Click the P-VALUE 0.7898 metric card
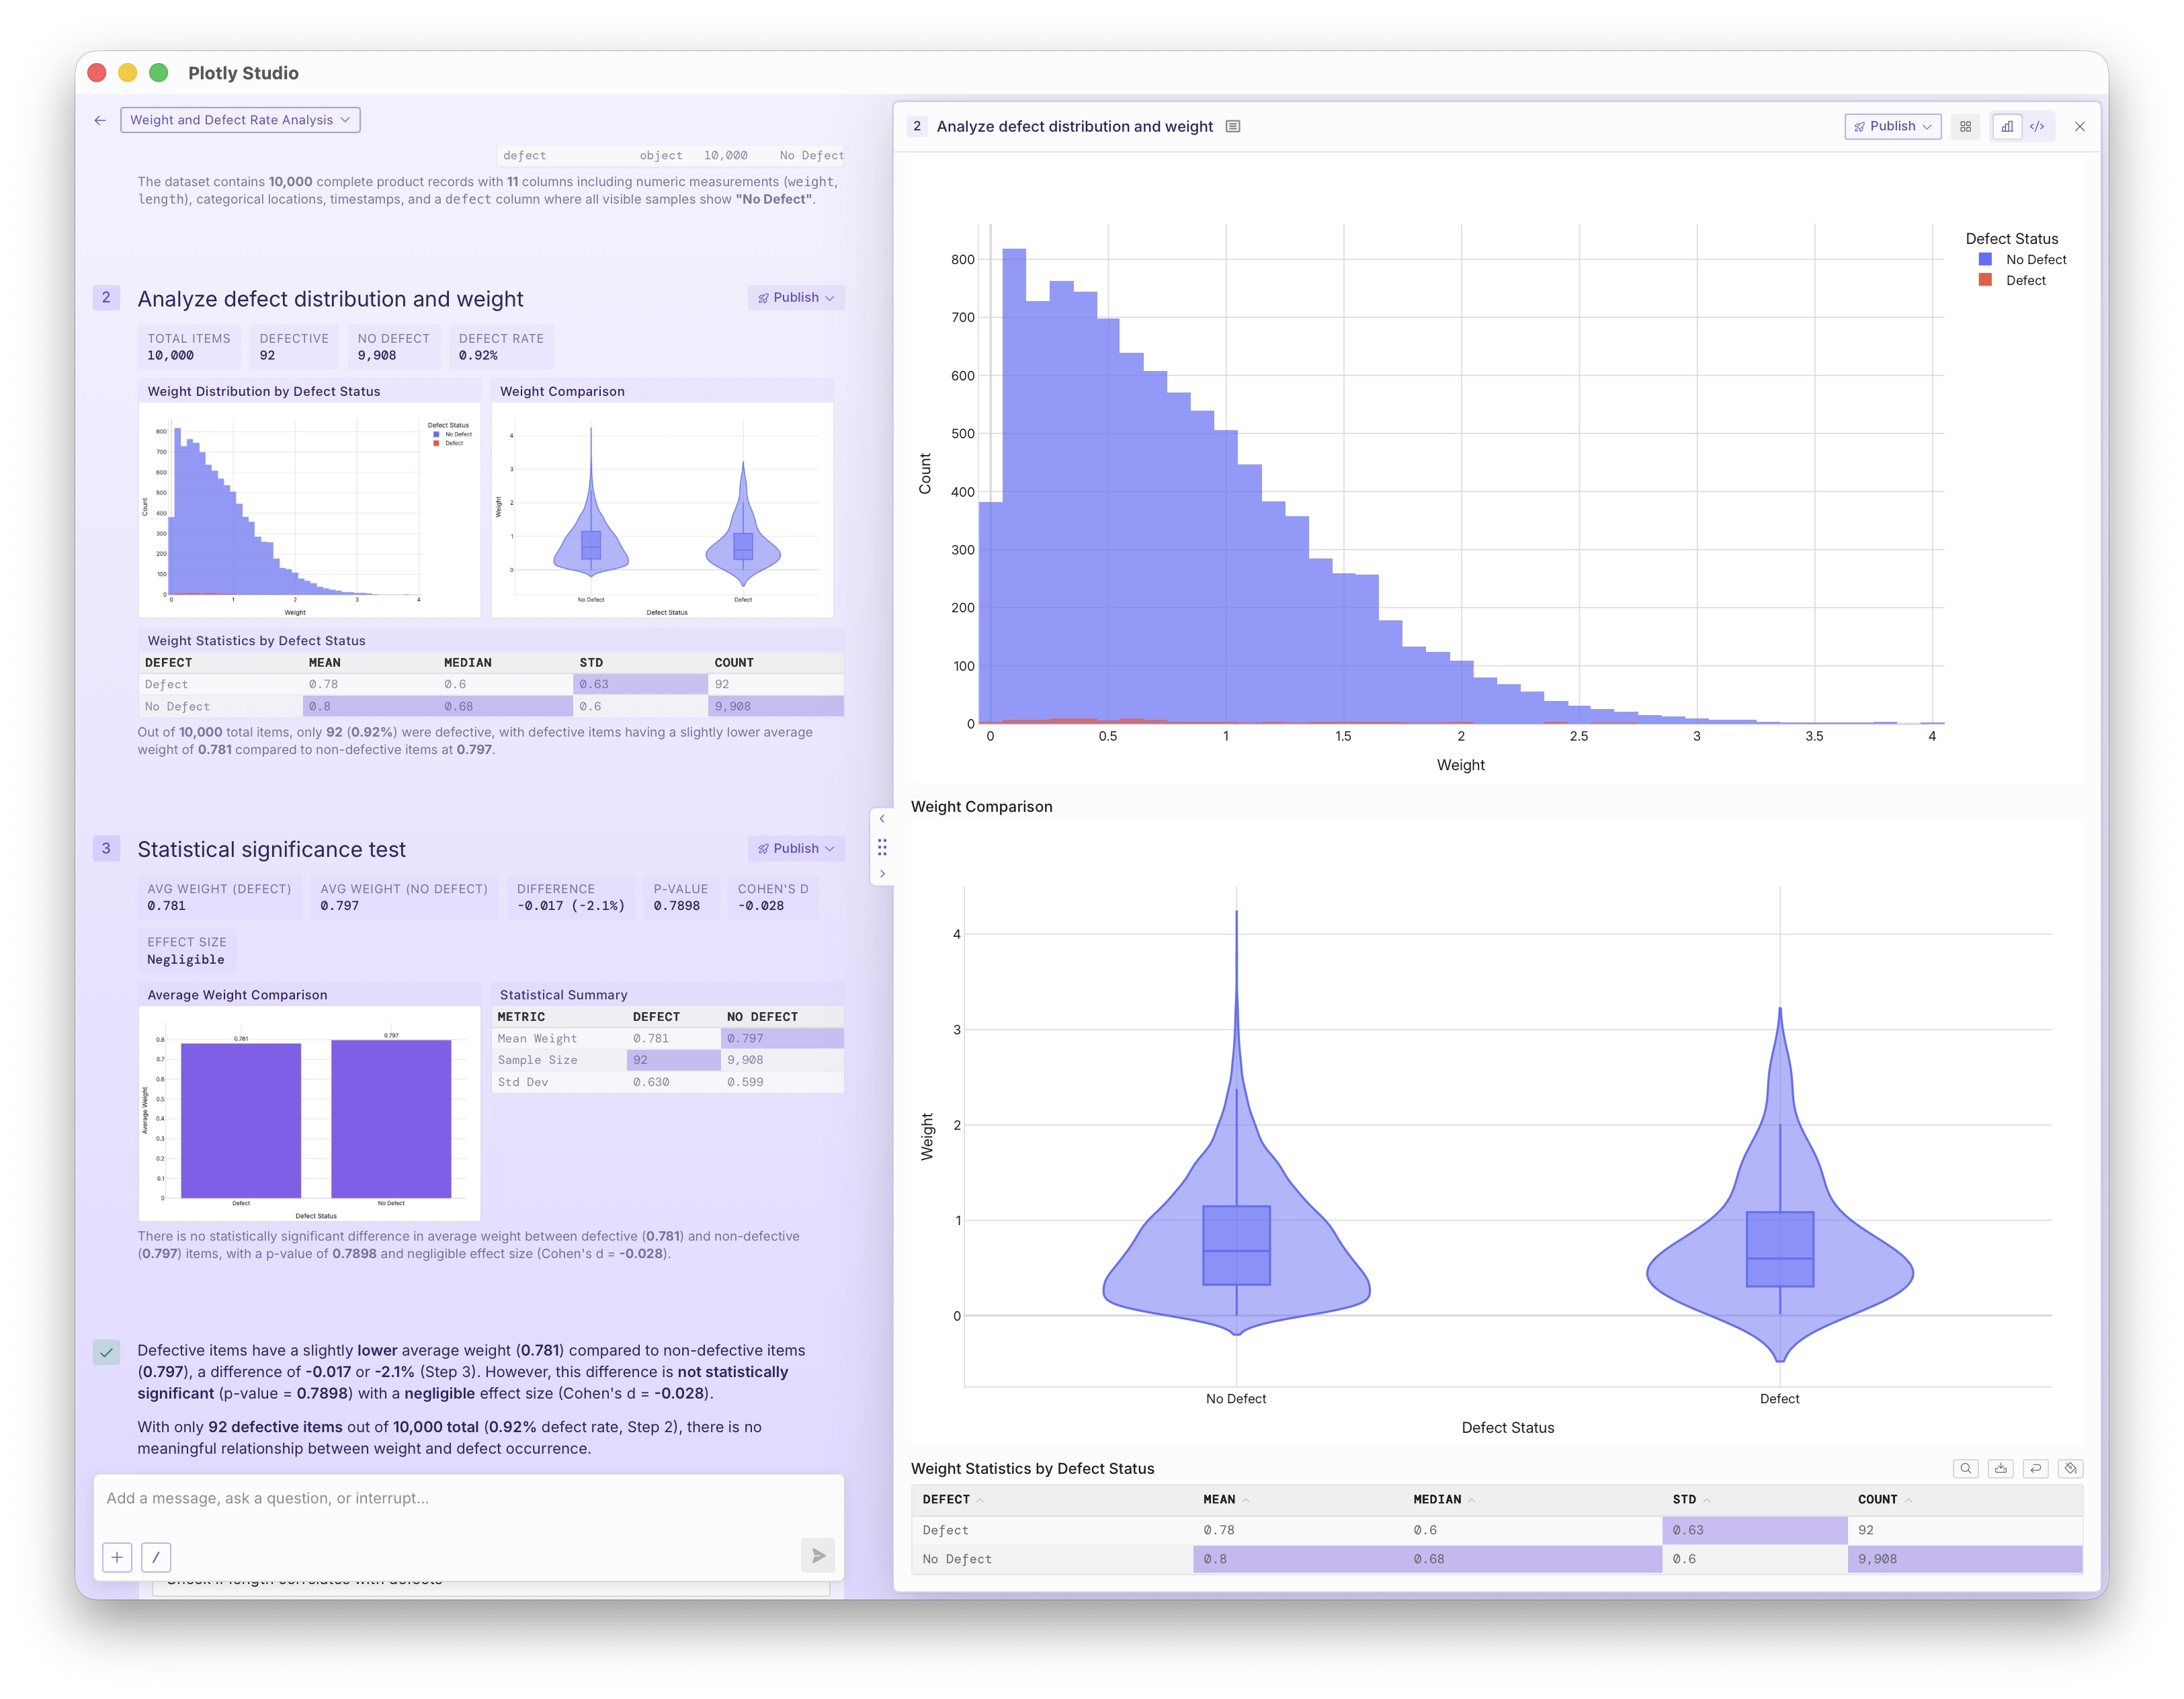The width and height of the screenshot is (2184, 1699). pos(680,898)
